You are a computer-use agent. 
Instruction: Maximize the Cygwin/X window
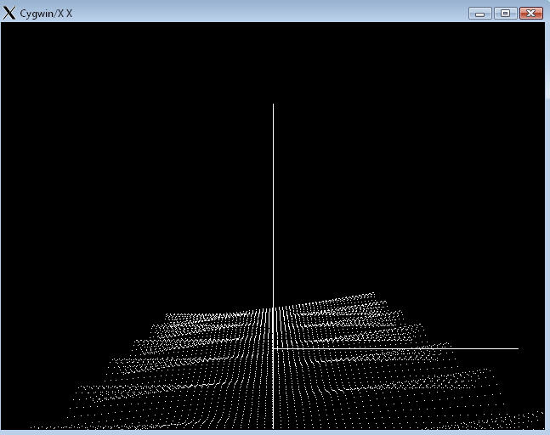505,13
